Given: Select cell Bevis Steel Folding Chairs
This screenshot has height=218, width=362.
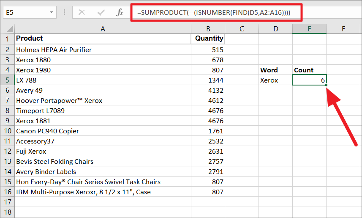Looking at the screenshot, I should pos(103,162).
